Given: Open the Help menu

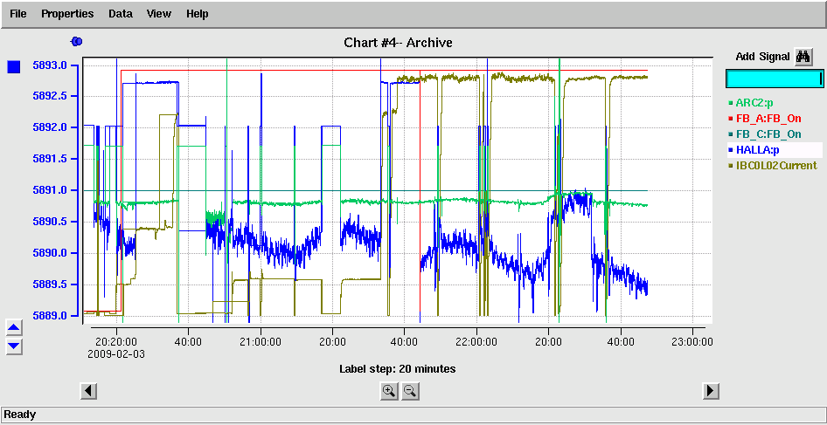Looking at the screenshot, I should 198,14.
